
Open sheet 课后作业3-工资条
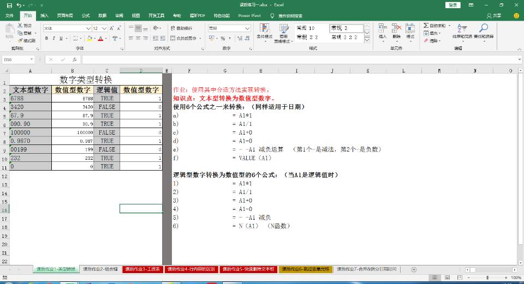tap(142, 269)
